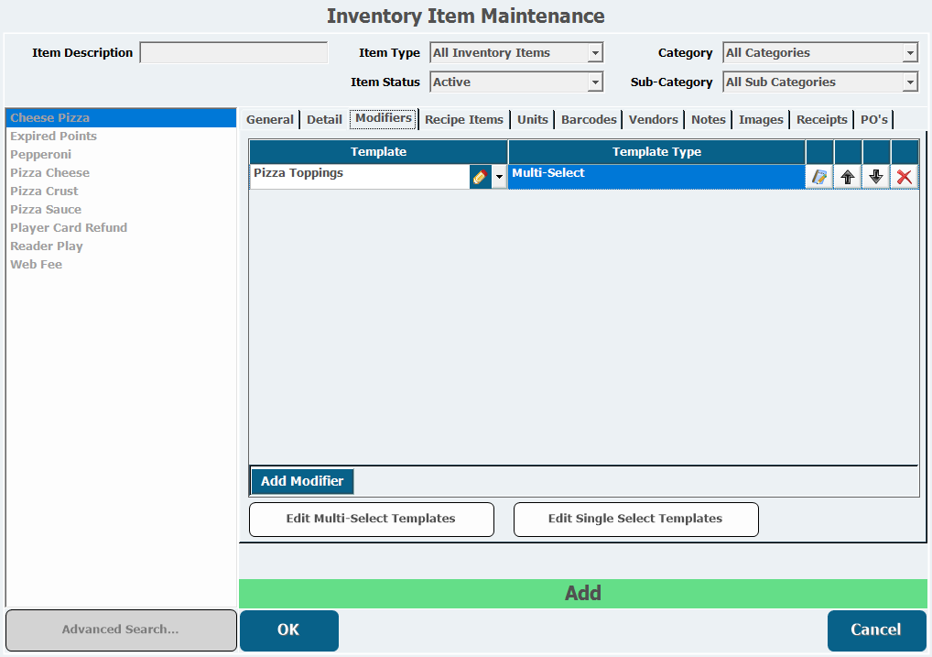This screenshot has width=932, height=657.
Task: Click the Item Description text field
Action: tap(233, 53)
